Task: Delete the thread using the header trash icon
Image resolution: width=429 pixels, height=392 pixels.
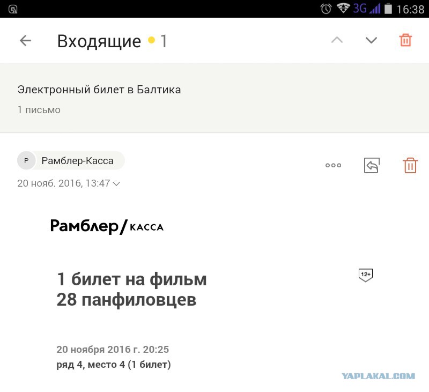Action: pos(405,40)
